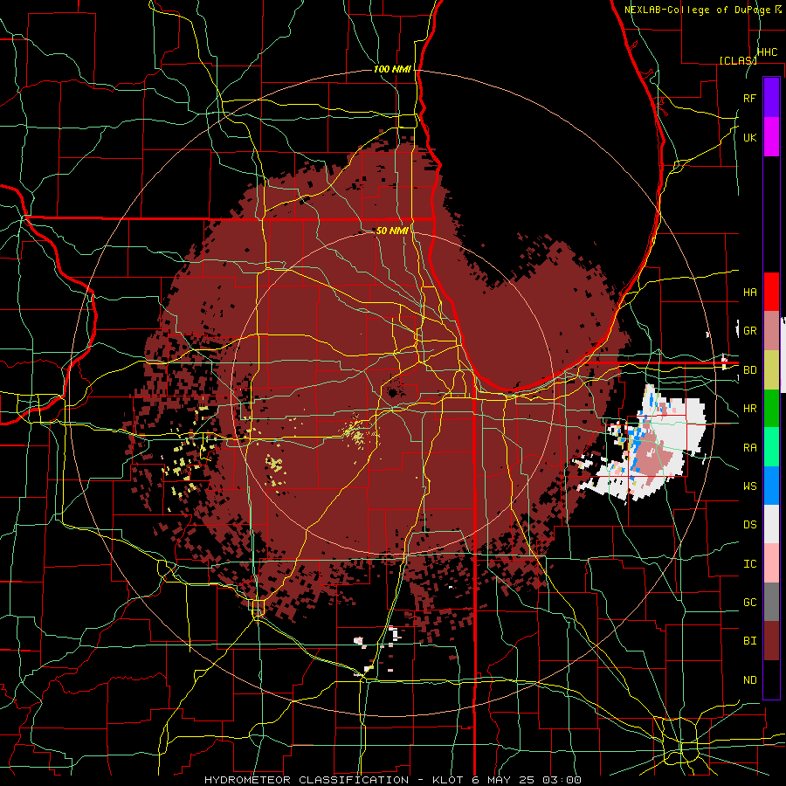This screenshot has width=786, height=786.
Task: Click the 100 NMI range ring label
Action: [392, 69]
